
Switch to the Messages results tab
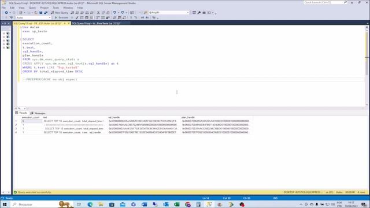pos(38,113)
